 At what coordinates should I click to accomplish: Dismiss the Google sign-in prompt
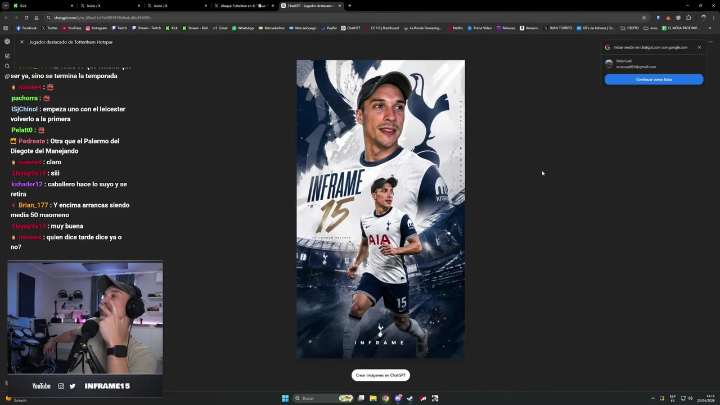[699, 47]
